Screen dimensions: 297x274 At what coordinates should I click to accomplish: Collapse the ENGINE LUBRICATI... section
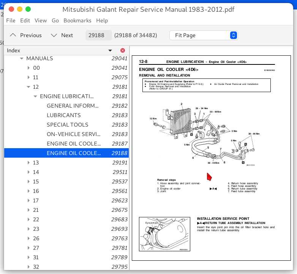(x=35, y=96)
